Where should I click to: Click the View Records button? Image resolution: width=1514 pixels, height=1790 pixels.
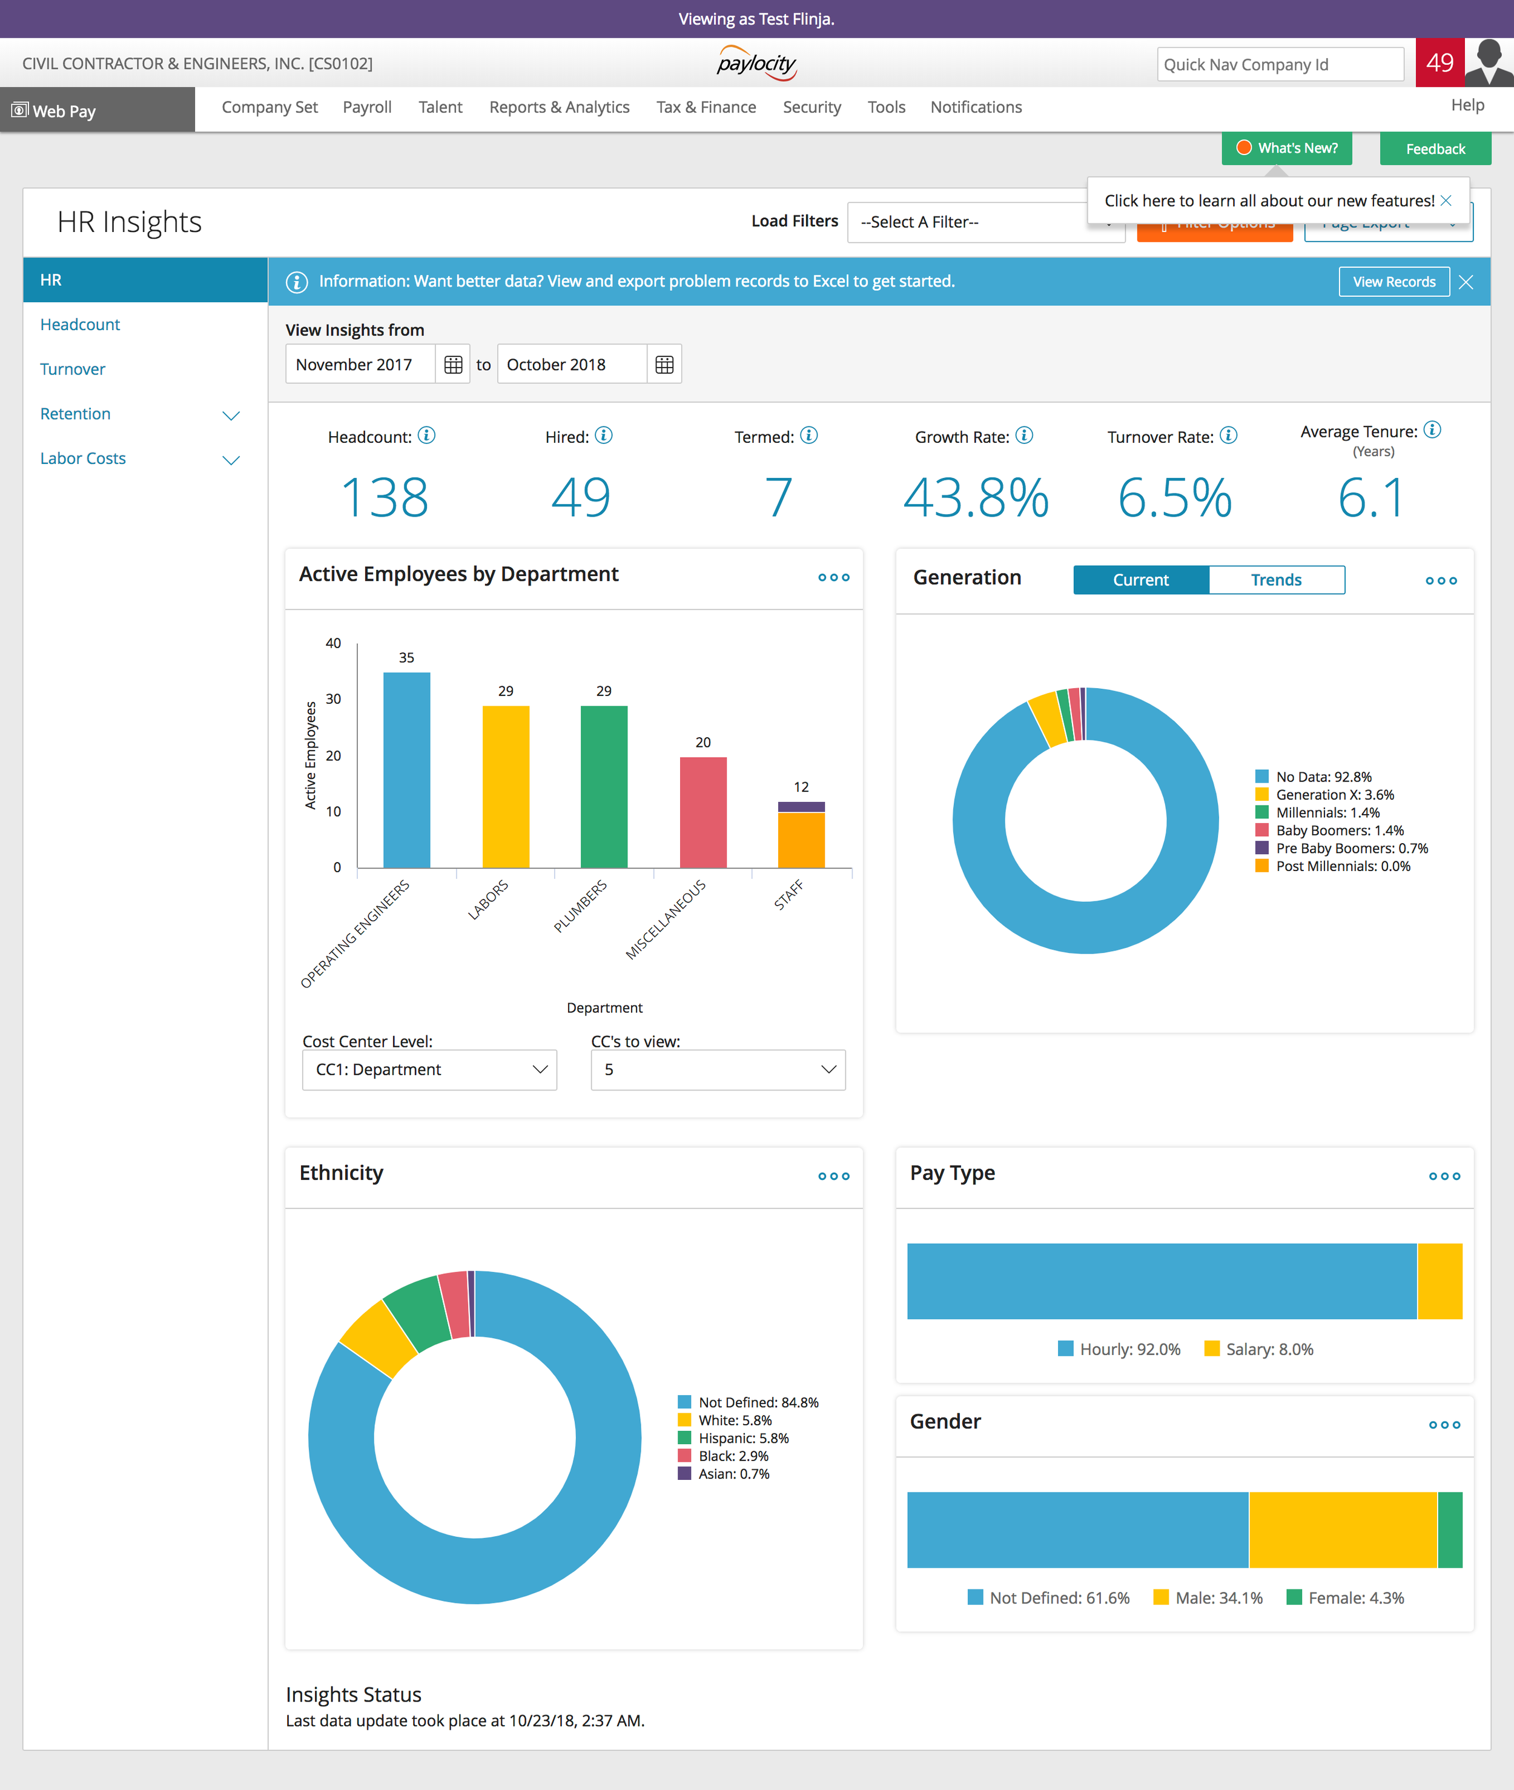pyautogui.click(x=1393, y=280)
